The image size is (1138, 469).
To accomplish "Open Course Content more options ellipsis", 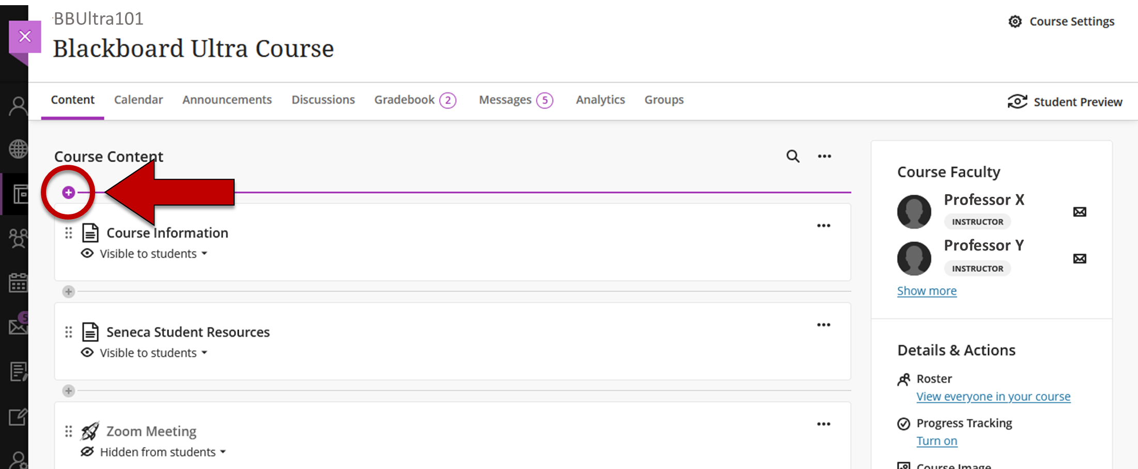I will click(824, 156).
